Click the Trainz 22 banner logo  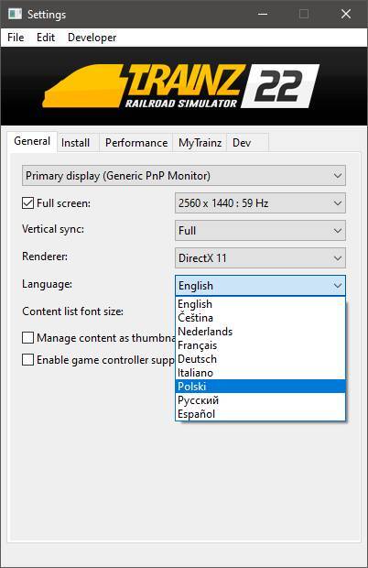tap(181, 86)
